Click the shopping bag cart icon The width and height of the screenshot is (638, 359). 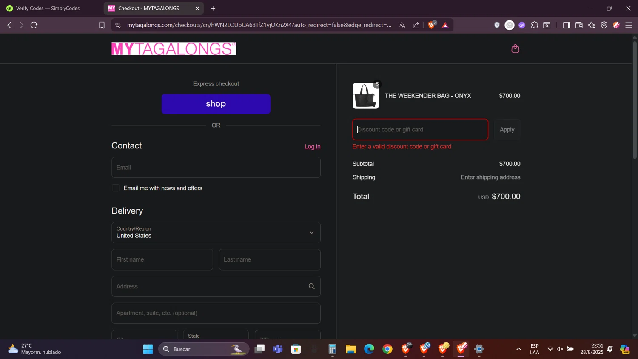click(515, 48)
